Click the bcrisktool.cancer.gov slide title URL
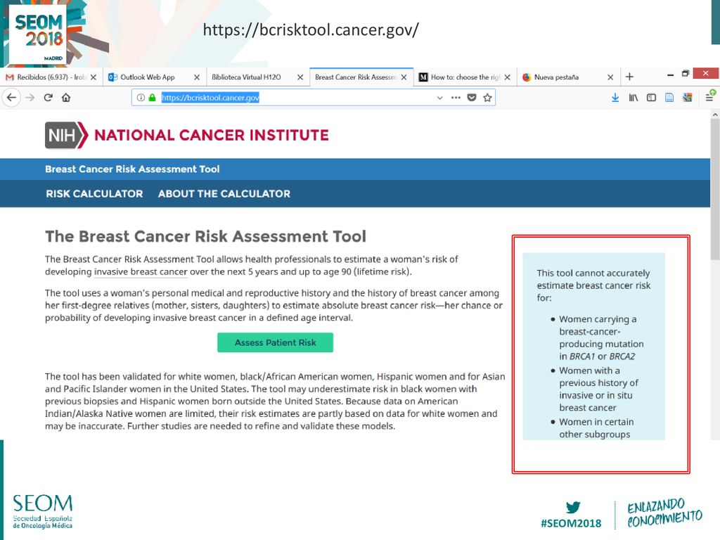 click(311, 30)
